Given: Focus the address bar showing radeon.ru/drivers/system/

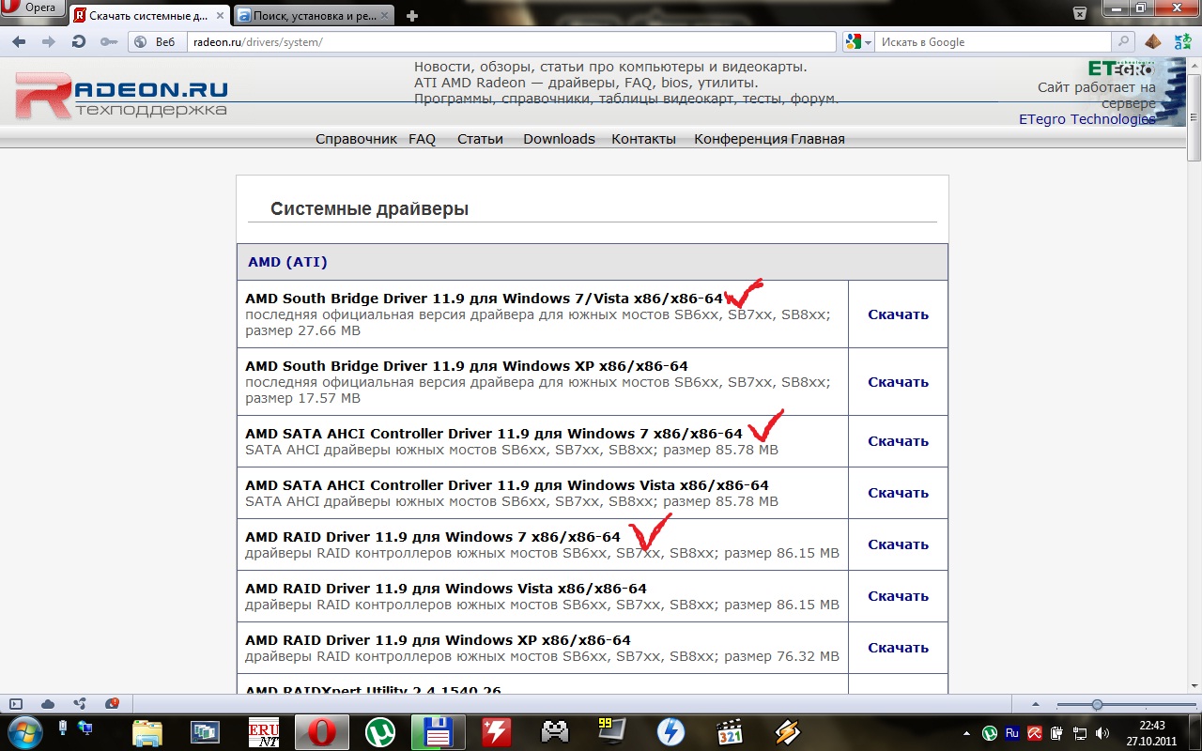Looking at the screenshot, I should coord(510,42).
